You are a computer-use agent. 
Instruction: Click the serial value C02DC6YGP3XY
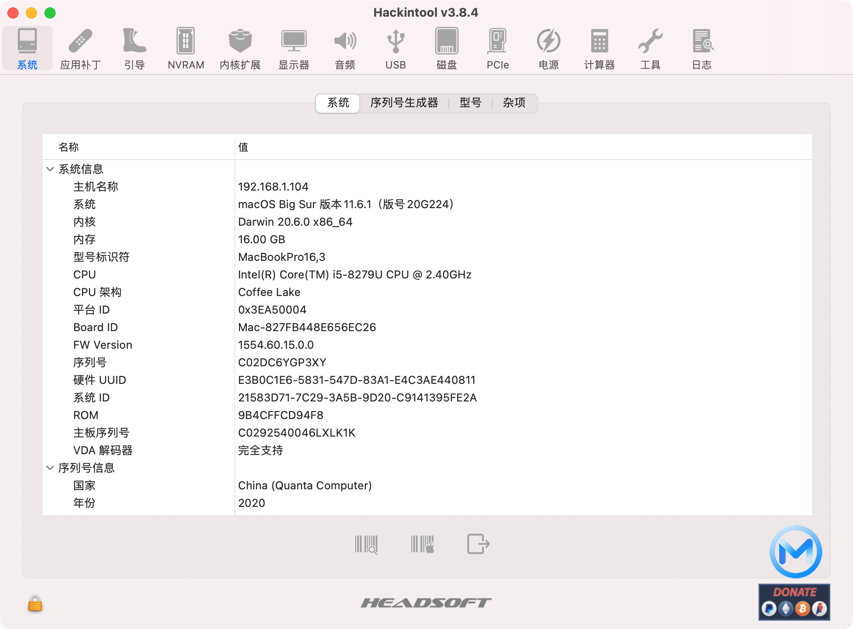pyautogui.click(x=282, y=363)
